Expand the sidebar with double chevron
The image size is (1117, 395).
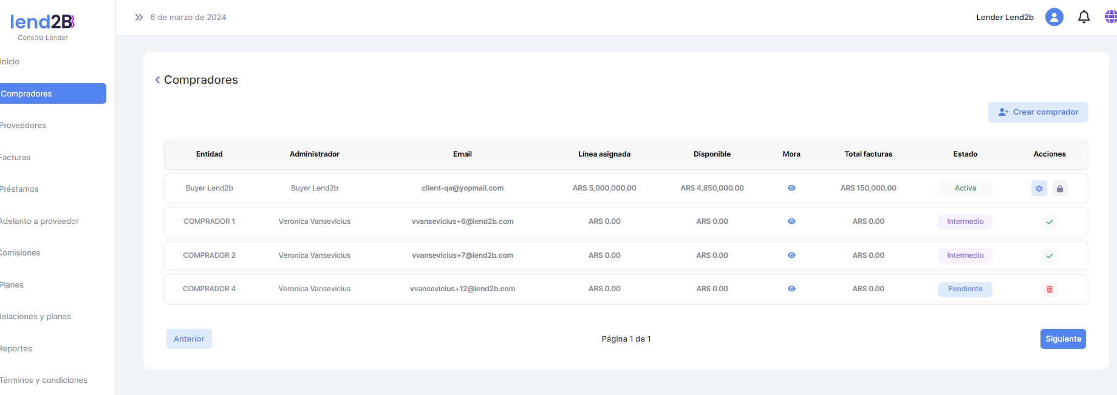pyautogui.click(x=138, y=18)
